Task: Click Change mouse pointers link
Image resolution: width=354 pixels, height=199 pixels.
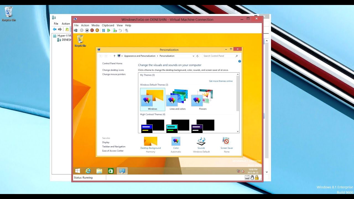Action: tap(114, 74)
